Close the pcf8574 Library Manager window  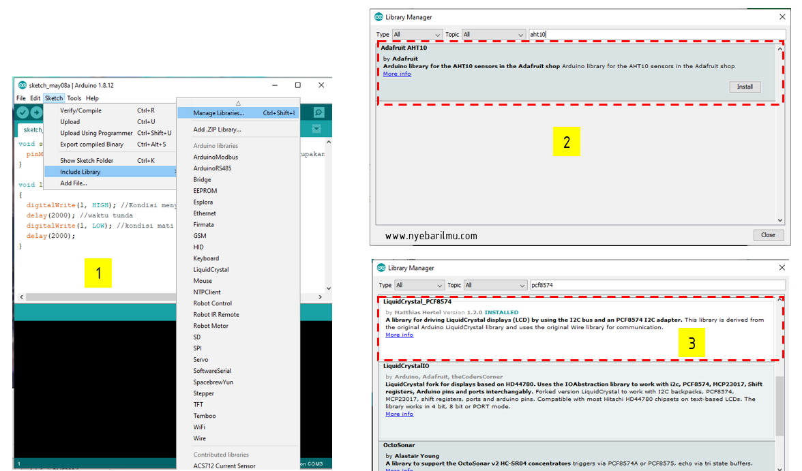pyautogui.click(x=782, y=267)
